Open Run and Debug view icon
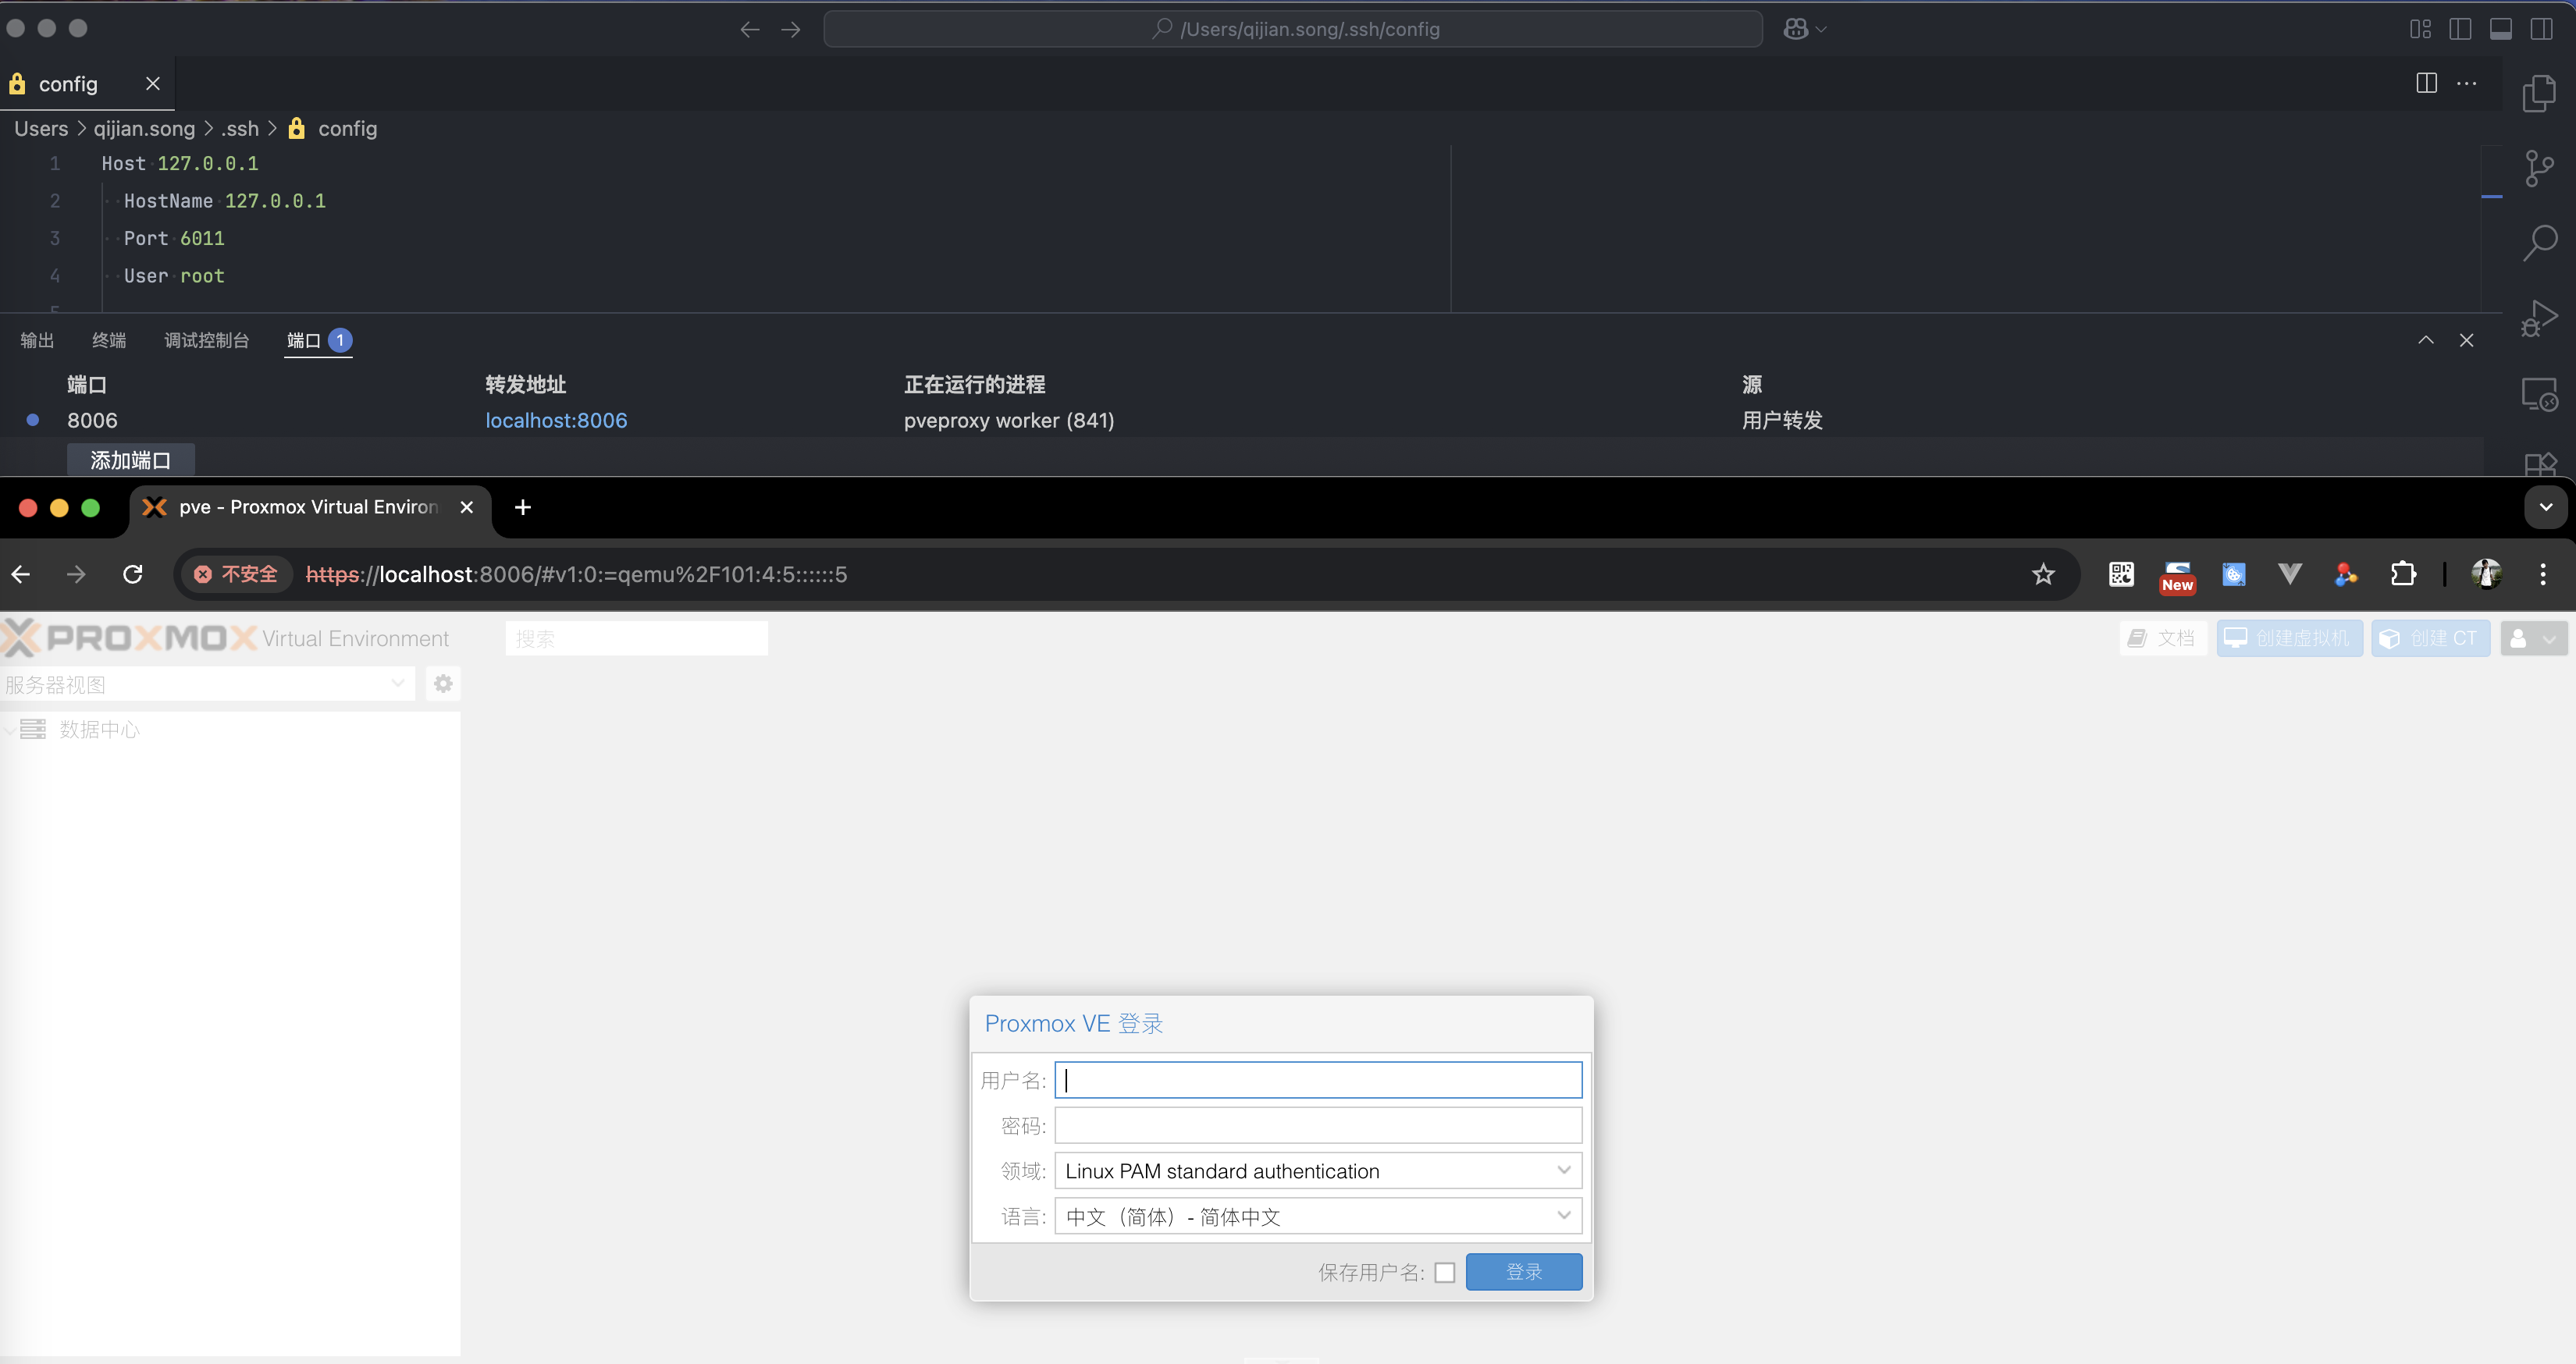 click(x=2539, y=319)
